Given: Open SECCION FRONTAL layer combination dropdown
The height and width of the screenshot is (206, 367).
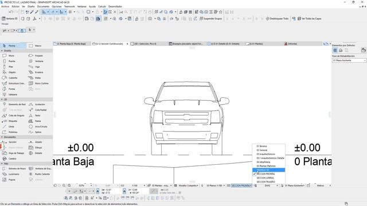Looking at the screenshot, I should [241, 185].
